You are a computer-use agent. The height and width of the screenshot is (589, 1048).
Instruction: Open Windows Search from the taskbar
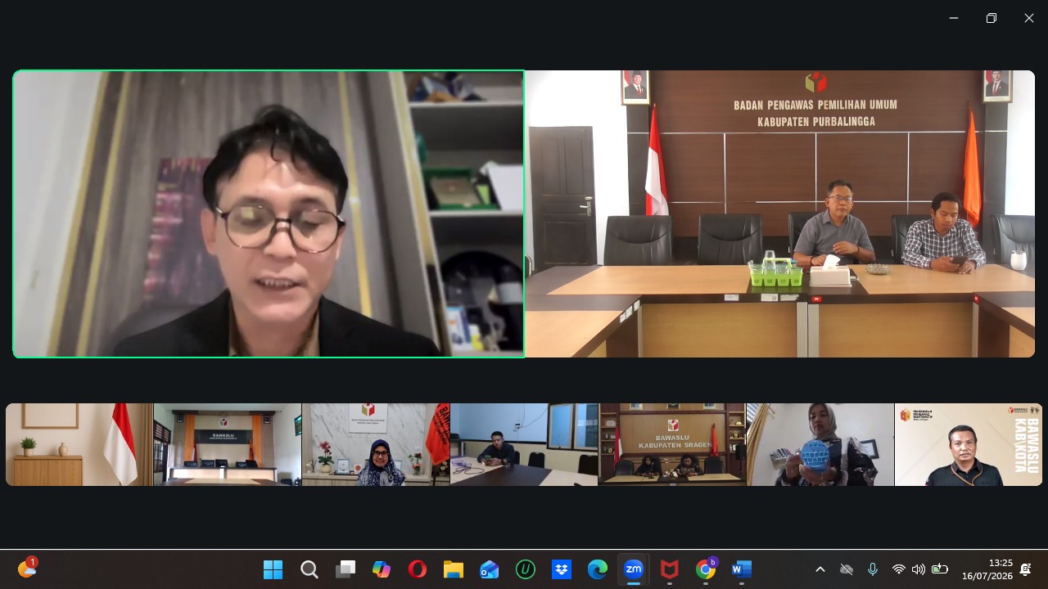(x=309, y=569)
